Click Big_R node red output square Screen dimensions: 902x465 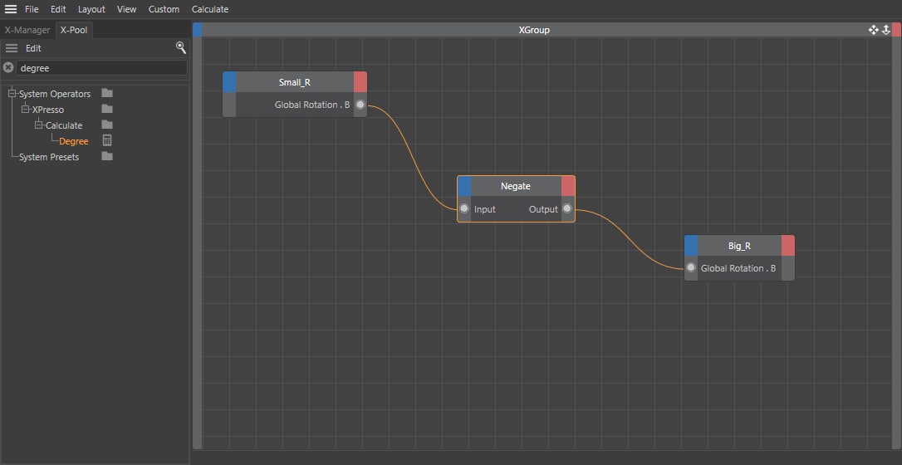pos(788,246)
